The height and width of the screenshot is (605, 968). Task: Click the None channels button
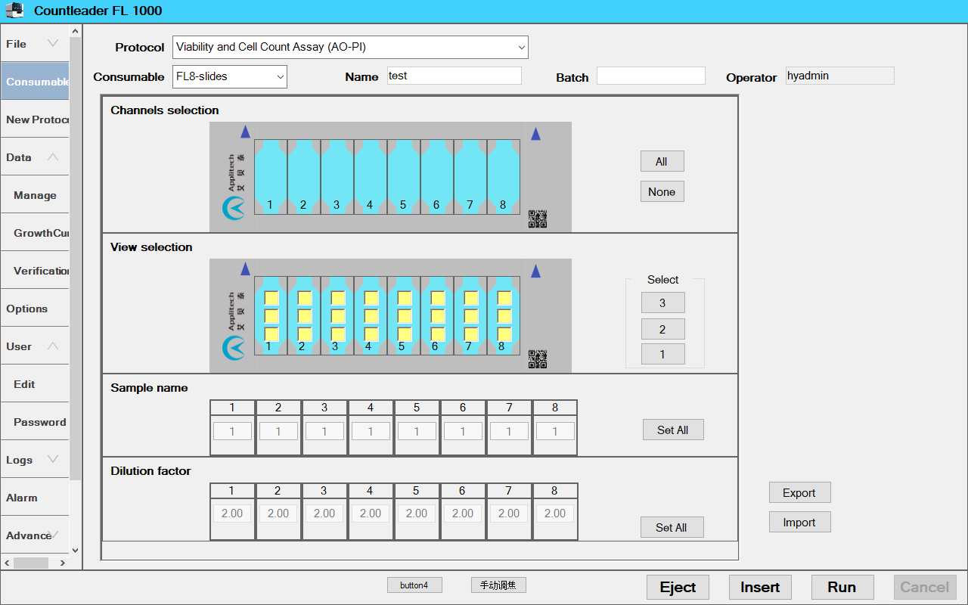click(x=662, y=192)
